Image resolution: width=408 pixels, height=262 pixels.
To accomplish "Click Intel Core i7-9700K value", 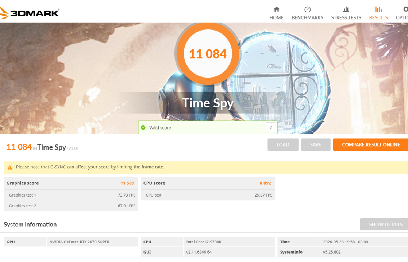I will pyautogui.click(x=204, y=242).
